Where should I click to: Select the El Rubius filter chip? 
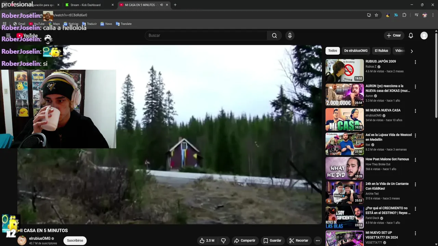click(381, 51)
